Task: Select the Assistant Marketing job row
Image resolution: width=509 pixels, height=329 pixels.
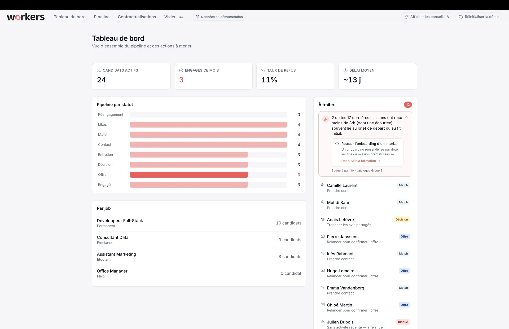Action: tap(199, 257)
